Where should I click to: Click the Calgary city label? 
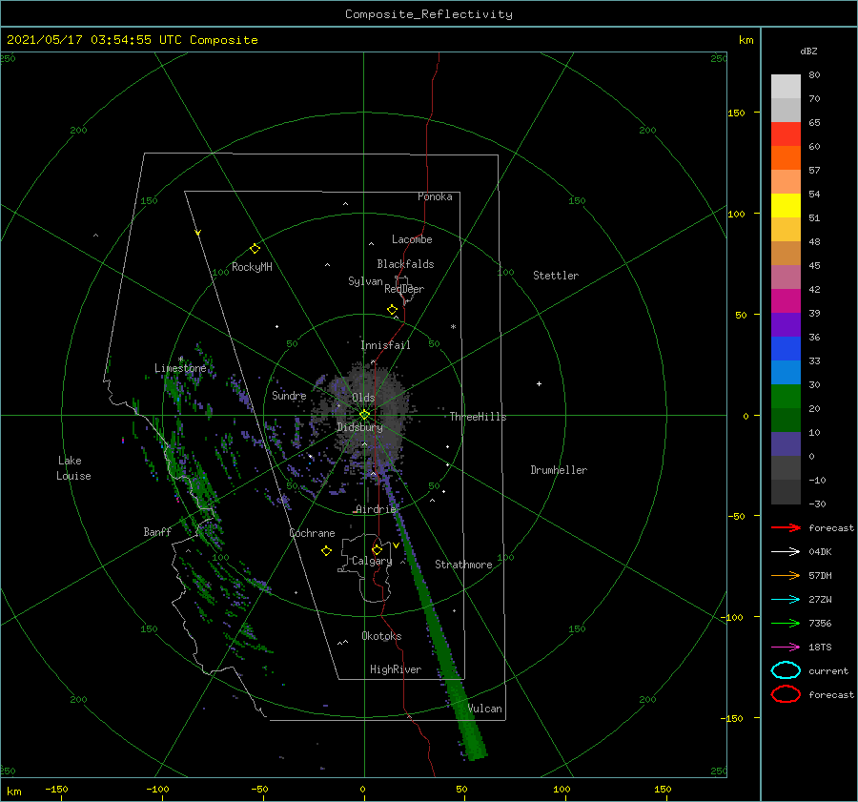372,561
